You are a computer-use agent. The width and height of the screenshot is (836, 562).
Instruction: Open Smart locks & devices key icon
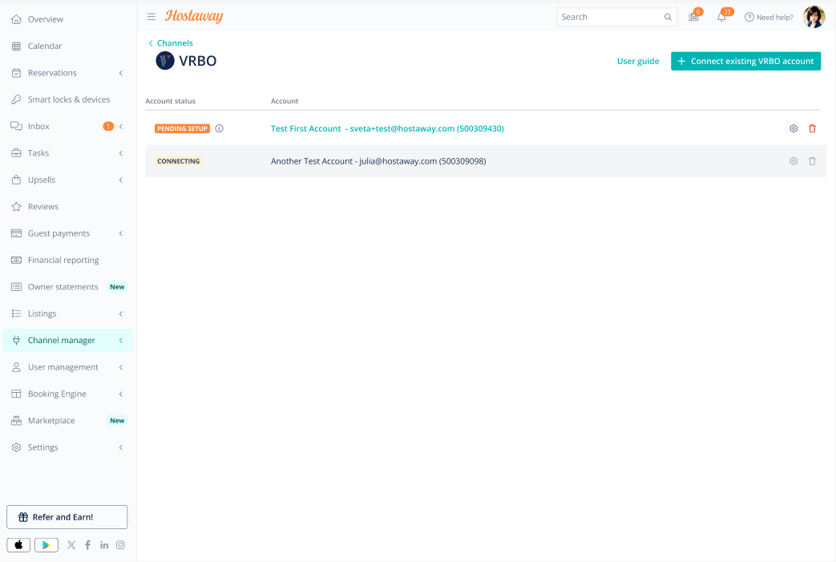coord(17,99)
